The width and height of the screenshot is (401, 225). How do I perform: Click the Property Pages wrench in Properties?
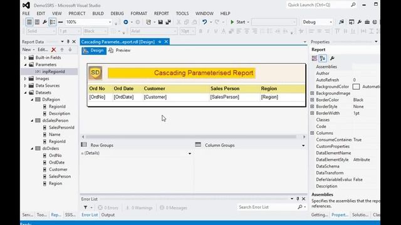coord(332,58)
